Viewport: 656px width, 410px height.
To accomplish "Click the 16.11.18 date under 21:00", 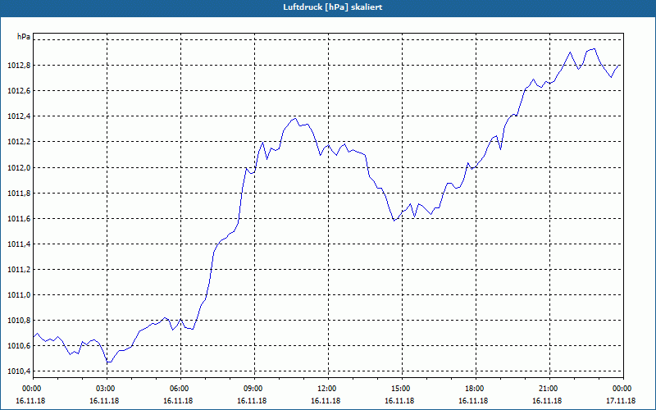I will 547,401.
